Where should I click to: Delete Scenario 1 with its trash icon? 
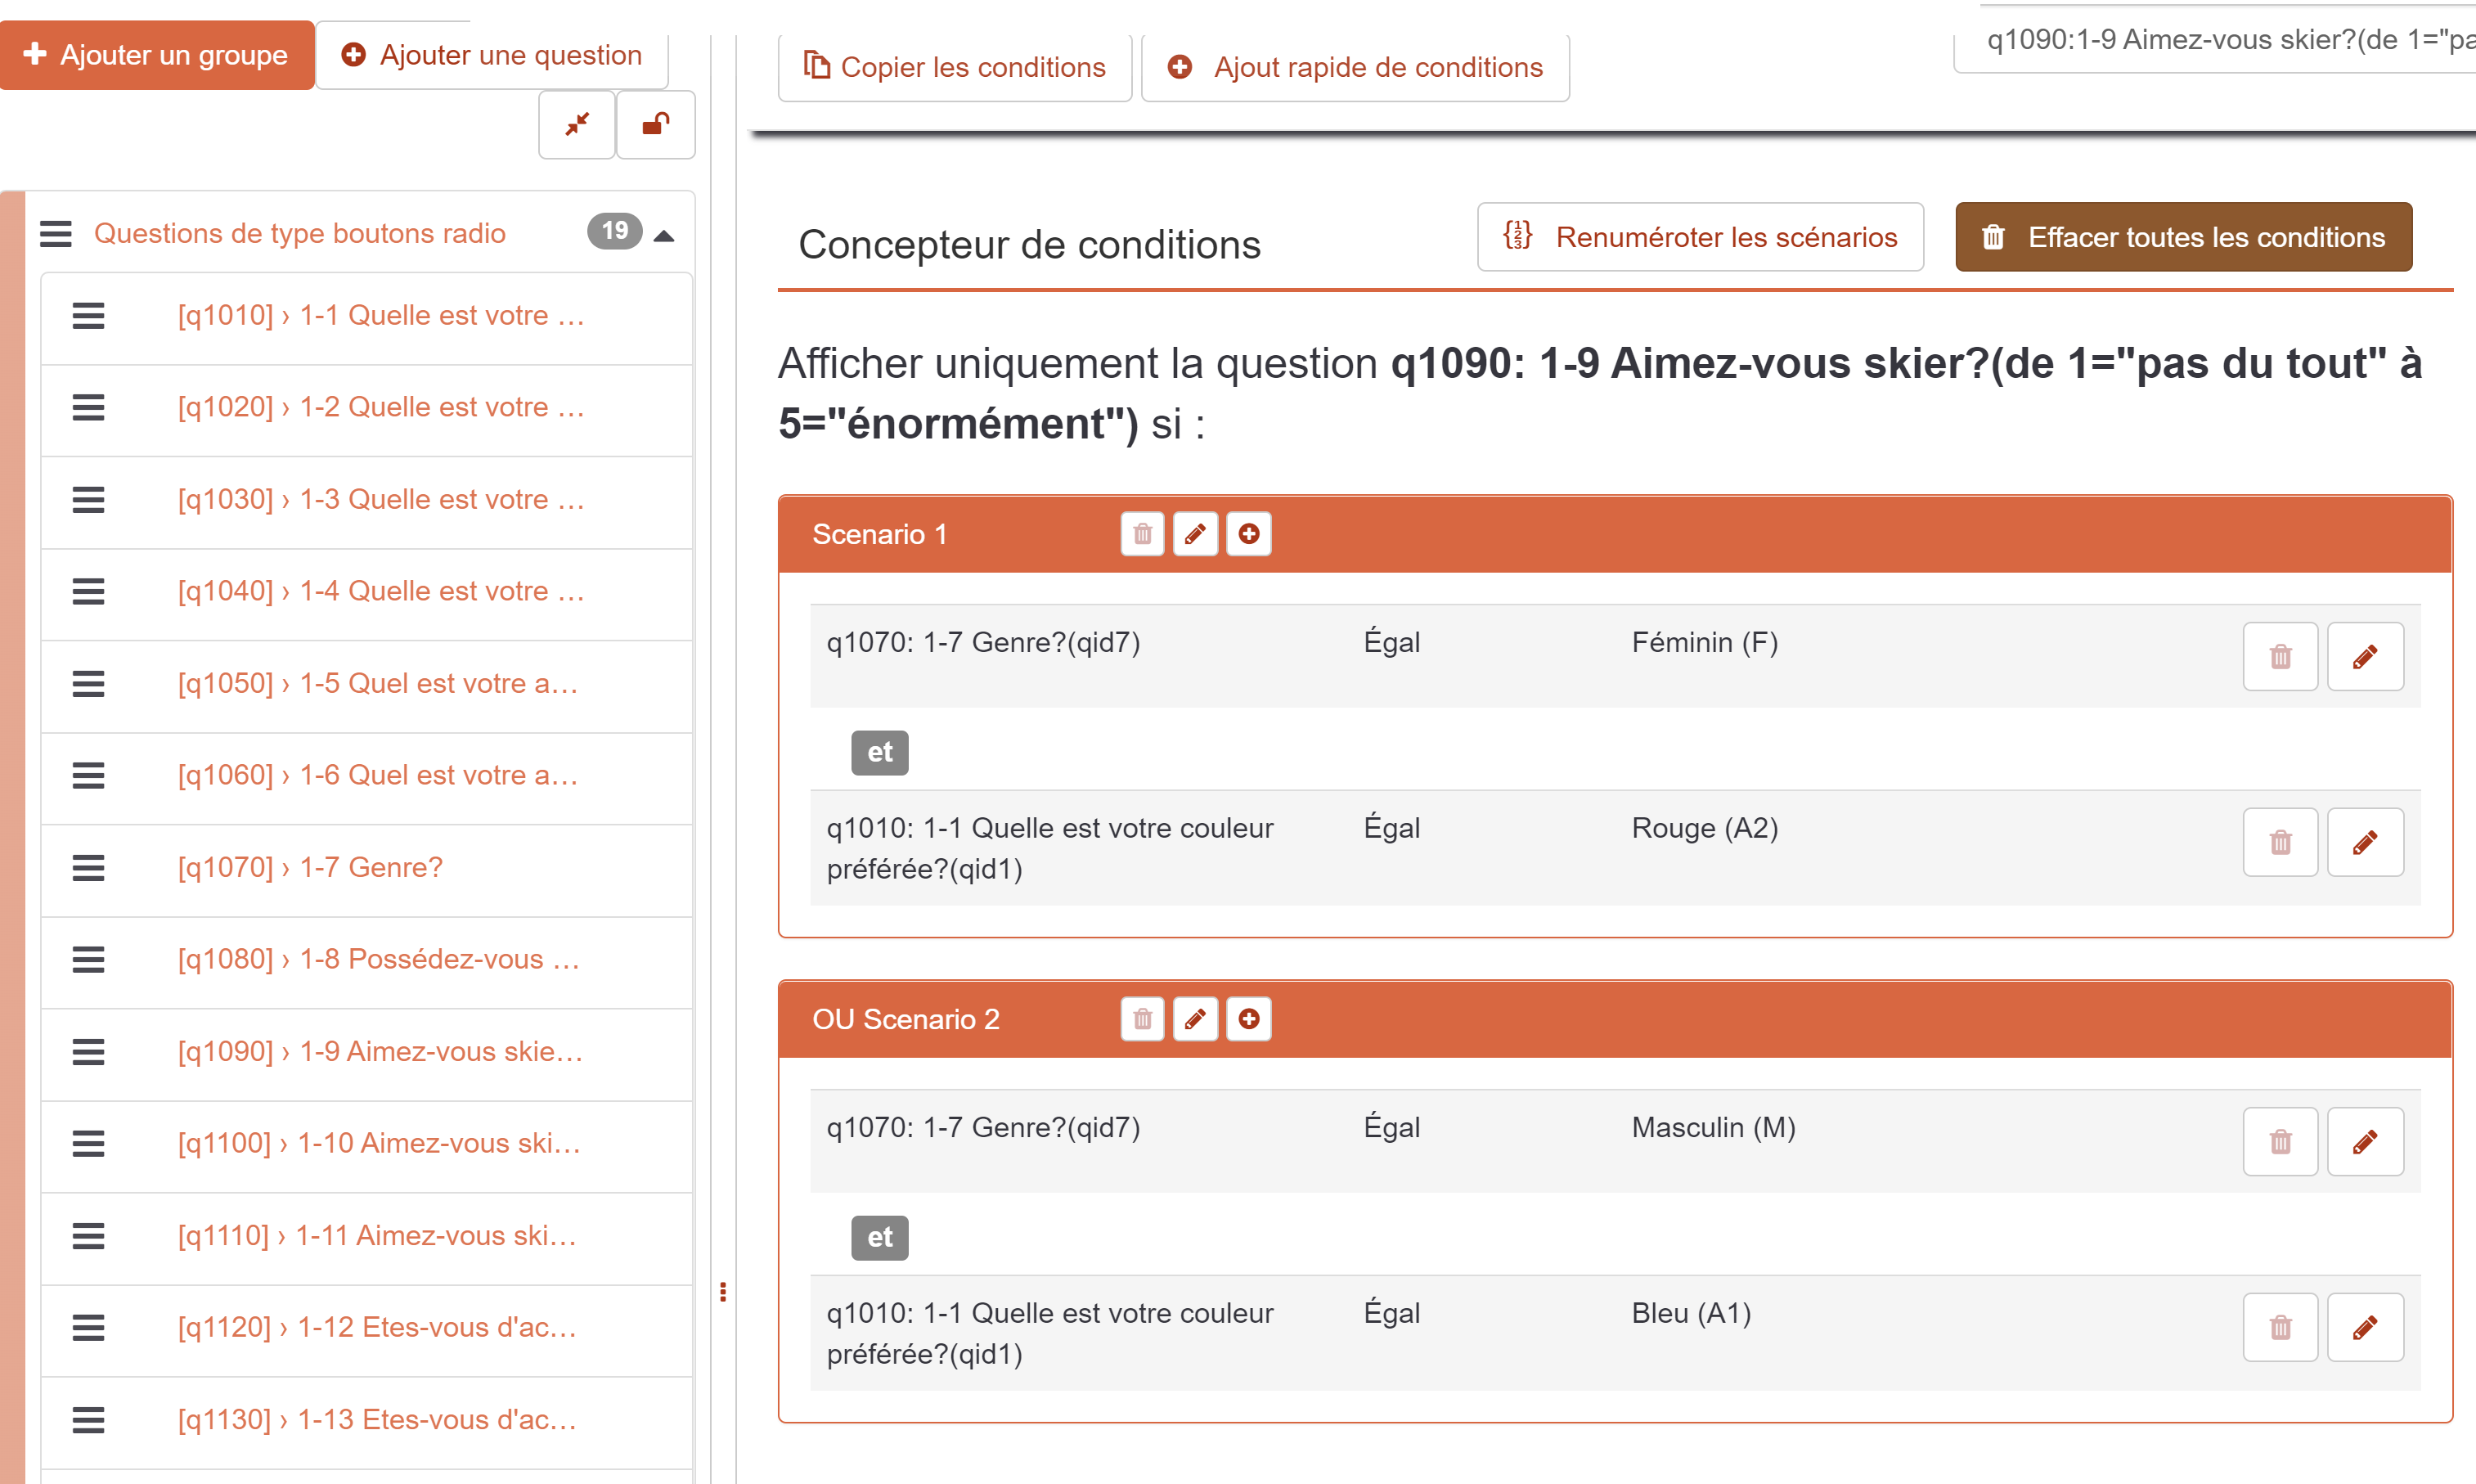(x=1142, y=534)
